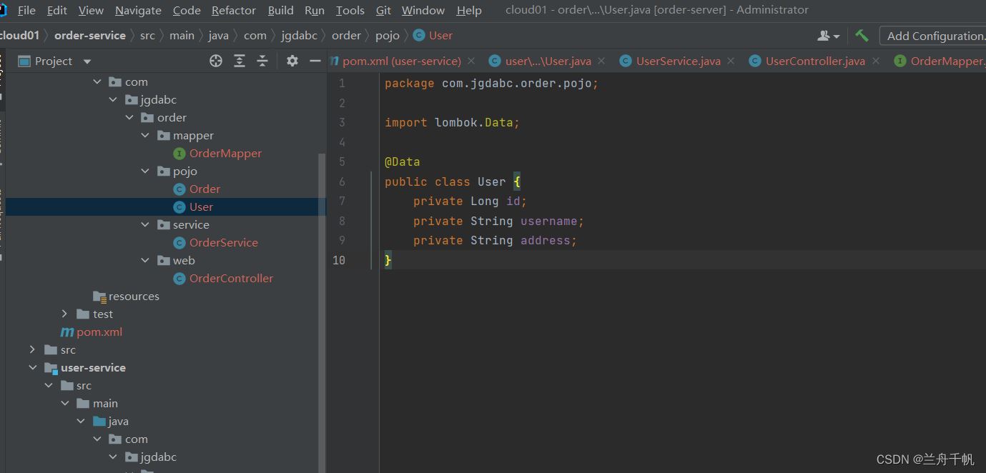Image resolution: width=986 pixels, height=473 pixels.
Task: Click the address field in code
Action: click(x=545, y=240)
